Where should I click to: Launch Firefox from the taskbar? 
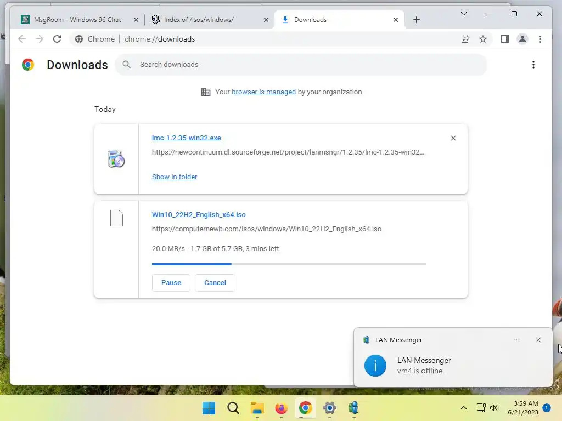point(282,408)
